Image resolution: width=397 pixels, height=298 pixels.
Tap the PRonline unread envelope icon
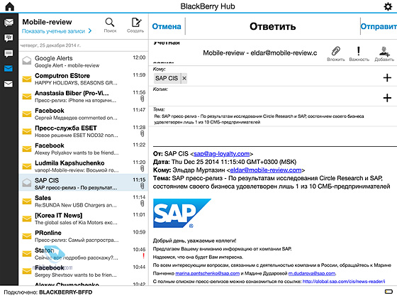coord(27,236)
